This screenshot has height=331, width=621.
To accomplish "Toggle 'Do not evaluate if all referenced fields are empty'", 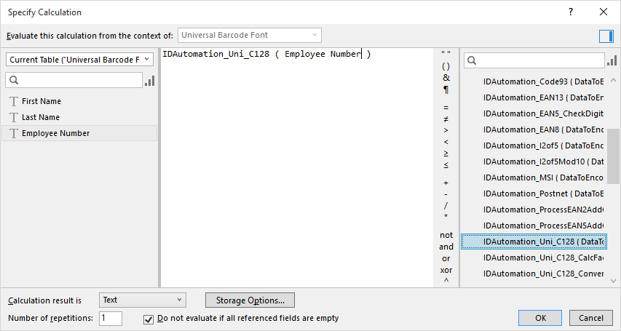I will (x=149, y=319).
